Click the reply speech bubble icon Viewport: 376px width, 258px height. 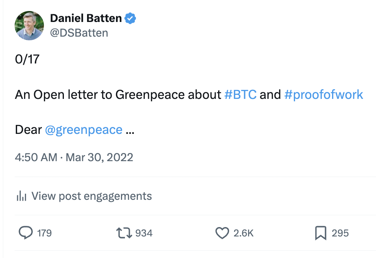[26, 233]
